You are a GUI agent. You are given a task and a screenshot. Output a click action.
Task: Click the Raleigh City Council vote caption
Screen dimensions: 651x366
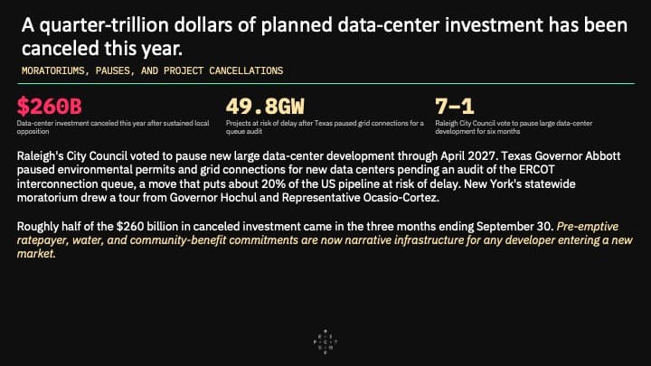pos(514,127)
